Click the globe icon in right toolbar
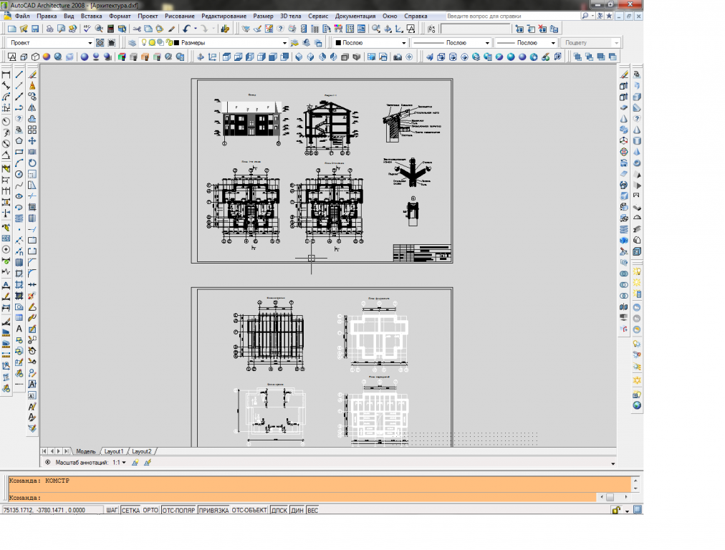This screenshot has height=550, width=725. tap(637, 405)
